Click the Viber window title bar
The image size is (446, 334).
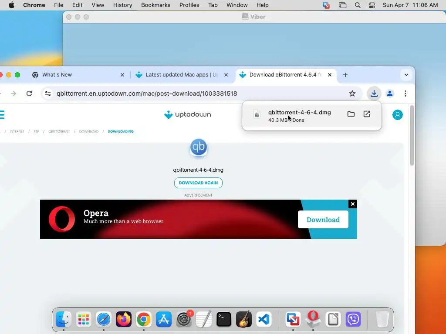pos(254,17)
